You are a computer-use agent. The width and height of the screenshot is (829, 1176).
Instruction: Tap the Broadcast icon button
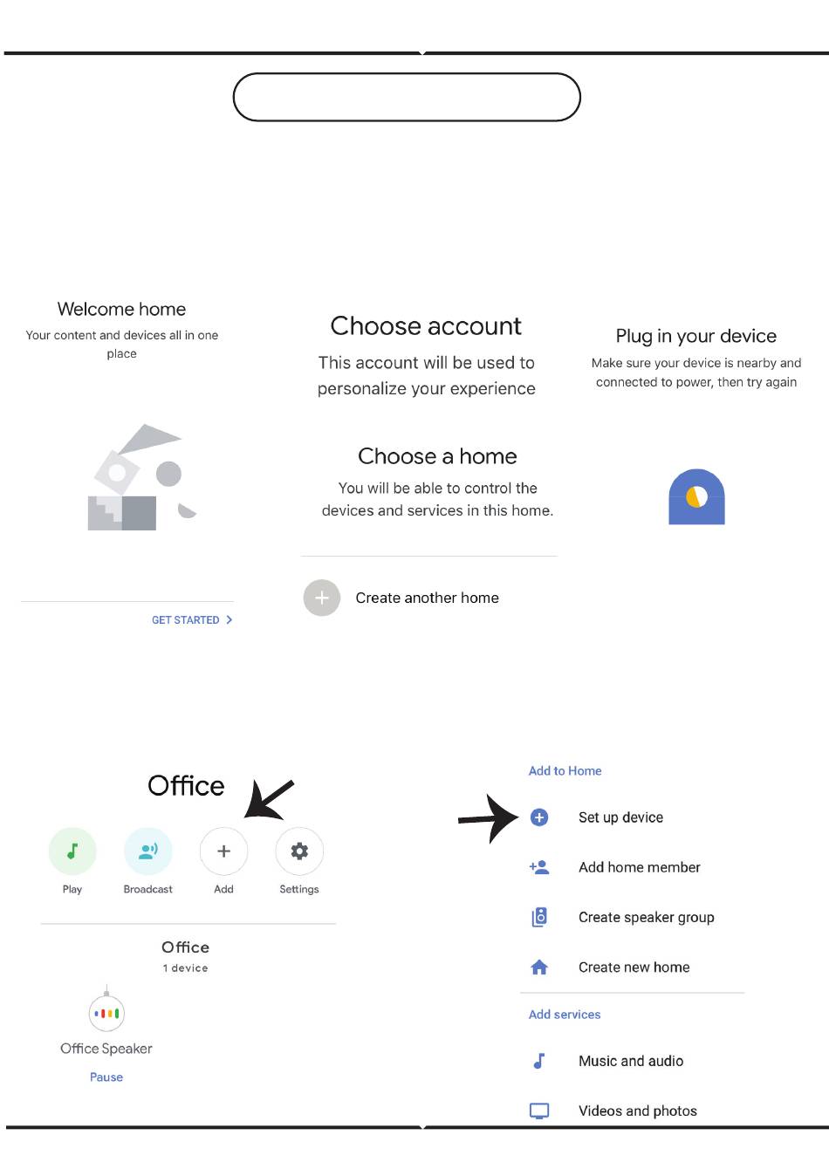pos(148,851)
